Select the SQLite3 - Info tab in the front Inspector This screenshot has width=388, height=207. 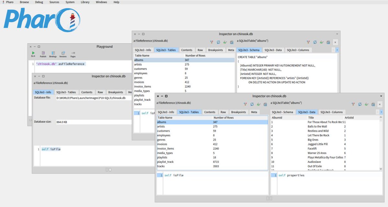pos(166,112)
